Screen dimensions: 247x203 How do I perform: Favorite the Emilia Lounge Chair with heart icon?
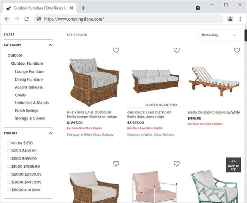pyautogui.click(x=116, y=50)
